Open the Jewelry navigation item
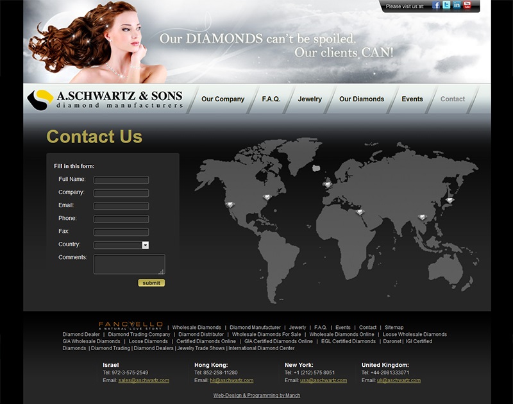Viewport: 513px width, 404px height. click(x=310, y=99)
